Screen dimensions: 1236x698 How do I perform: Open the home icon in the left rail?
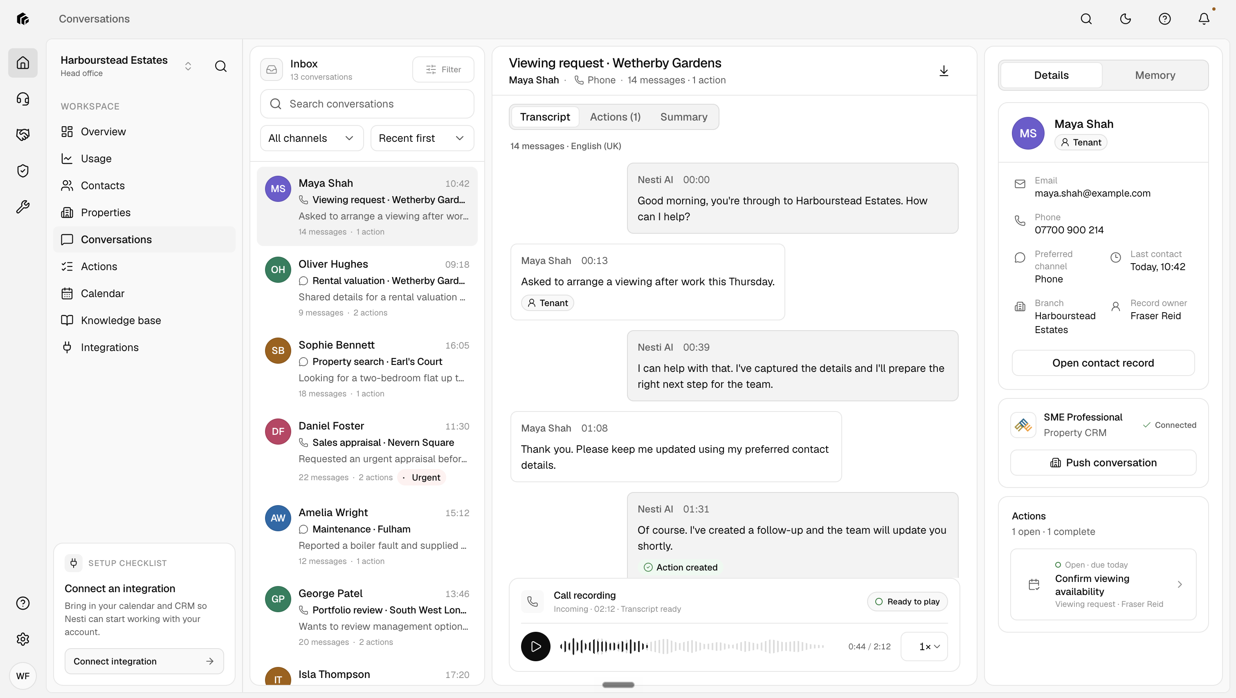(x=22, y=63)
